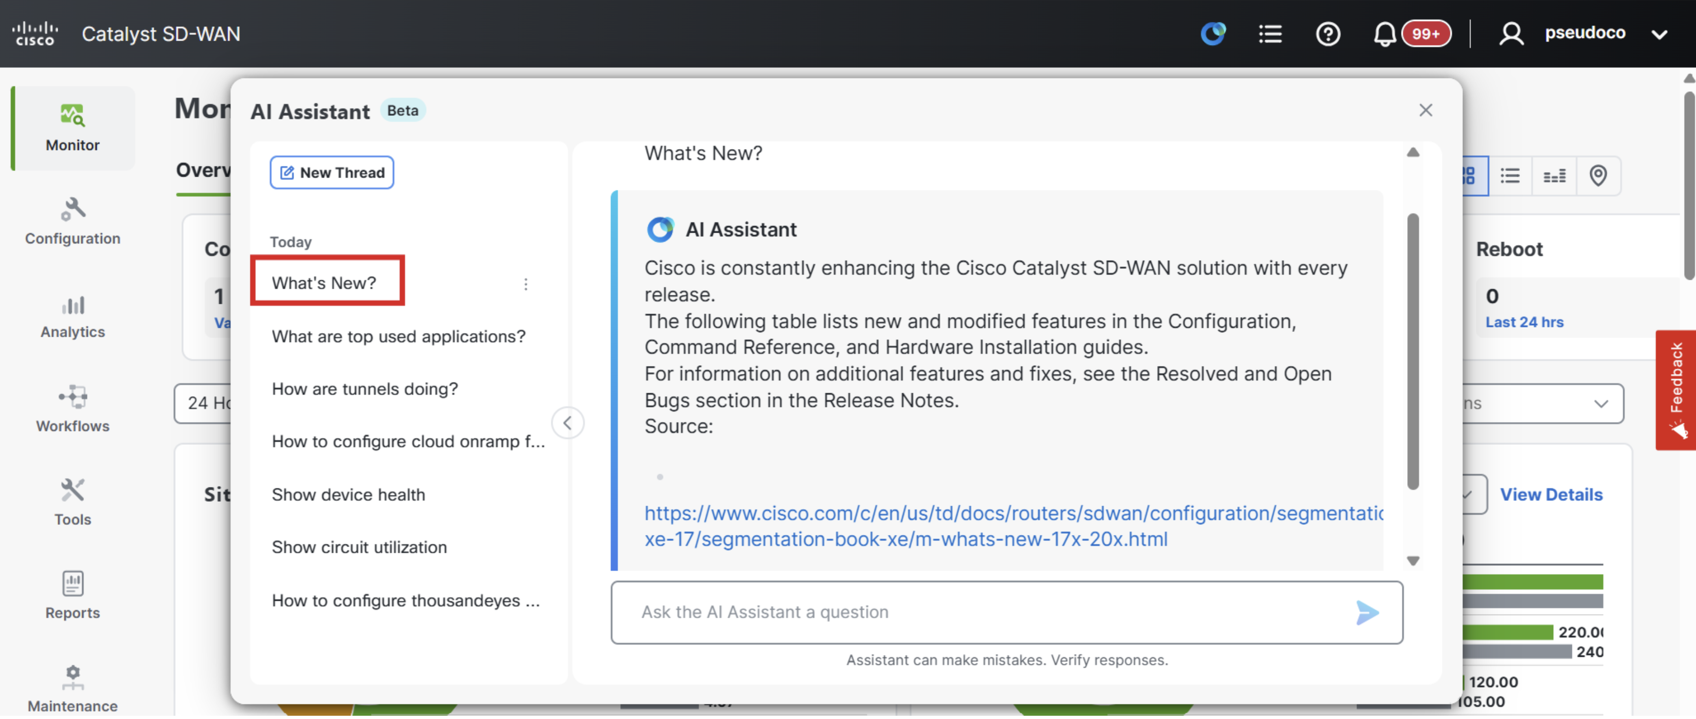
Task: Open thread How are tunnels doing?
Action: tap(365, 389)
